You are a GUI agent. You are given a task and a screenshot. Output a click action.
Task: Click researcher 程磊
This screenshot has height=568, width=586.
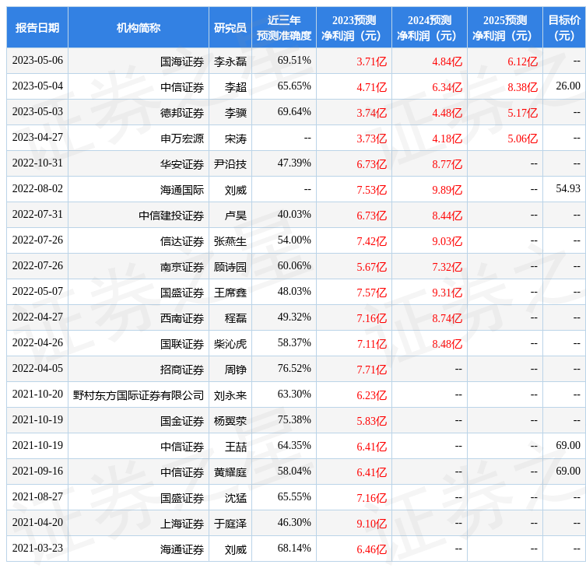click(236, 318)
